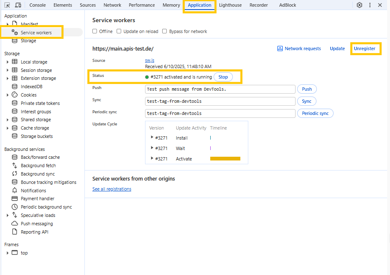Click the Cookies cookie icon
390x275 pixels.
(x=15, y=95)
